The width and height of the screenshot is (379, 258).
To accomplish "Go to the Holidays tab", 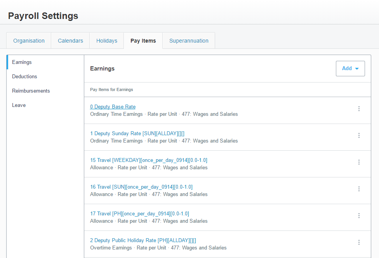I will coord(107,41).
